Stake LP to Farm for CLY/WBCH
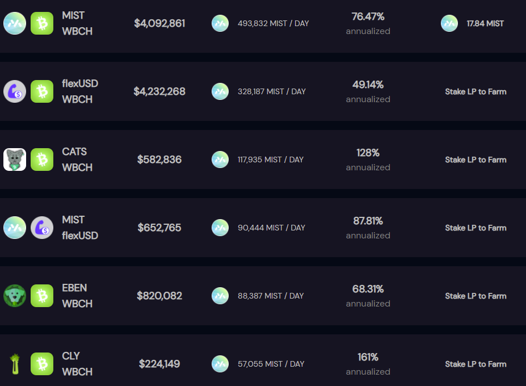 point(475,364)
